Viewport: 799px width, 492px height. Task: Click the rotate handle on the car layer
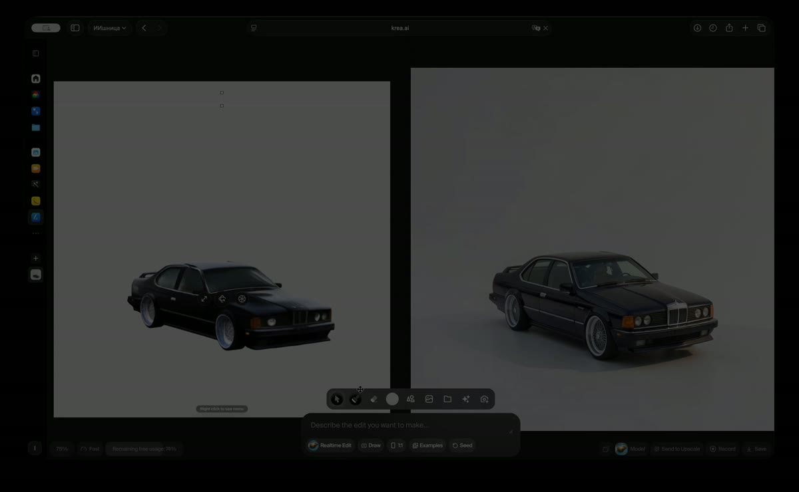coord(242,299)
